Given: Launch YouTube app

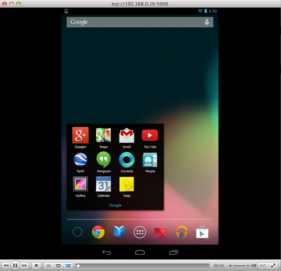Looking at the screenshot, I should pos(150,135).
